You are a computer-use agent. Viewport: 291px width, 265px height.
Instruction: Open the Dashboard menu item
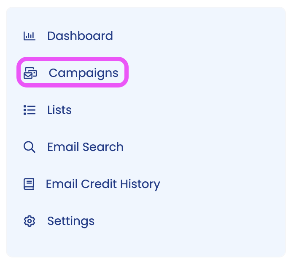tap(80, 36)
